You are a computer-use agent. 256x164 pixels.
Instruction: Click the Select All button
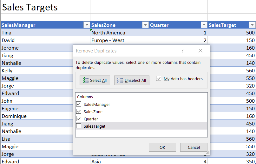click(95, 80)
